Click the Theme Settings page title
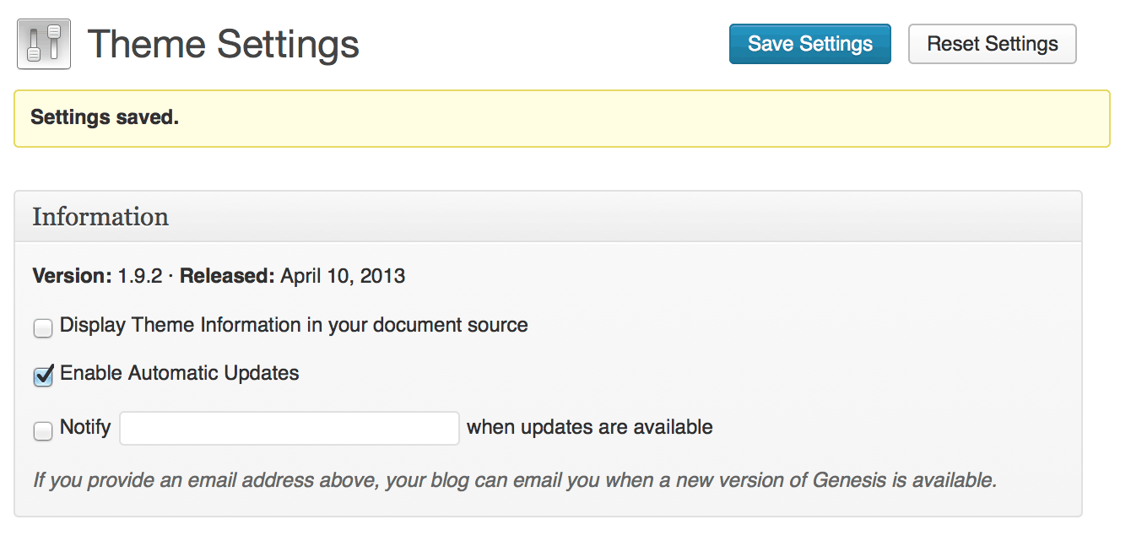The width and height of the screenshot is (1131, 541). click(224, 44)
